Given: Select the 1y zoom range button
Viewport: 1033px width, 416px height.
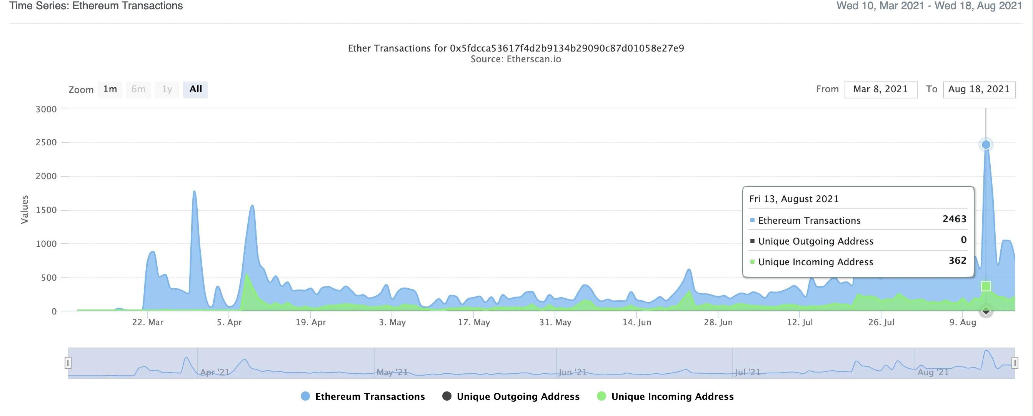Looking at the screenshot, I should tap(167, 89).
